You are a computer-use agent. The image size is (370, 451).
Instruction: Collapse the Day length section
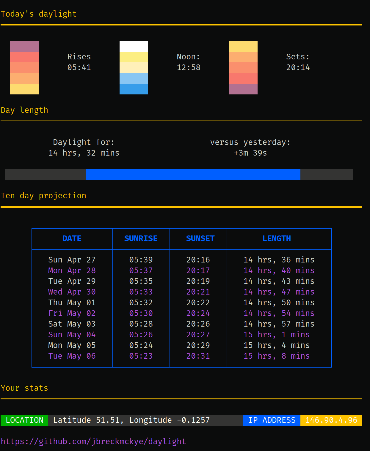coord(25,110)
